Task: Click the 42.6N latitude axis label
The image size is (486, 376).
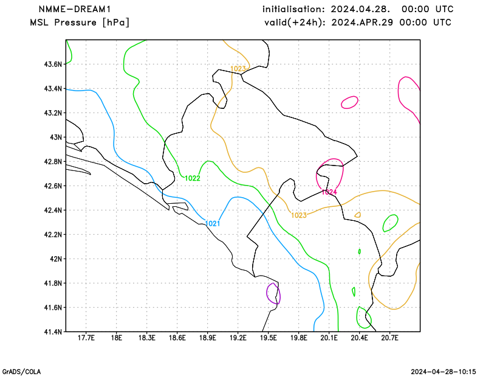Action: pyautogui.click(x=53, y=186)
